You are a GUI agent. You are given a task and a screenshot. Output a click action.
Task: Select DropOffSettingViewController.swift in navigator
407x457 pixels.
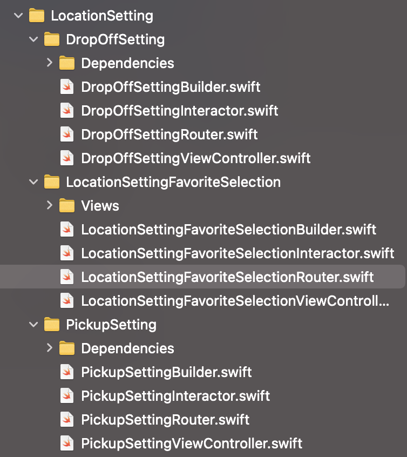tap(196, 158)
